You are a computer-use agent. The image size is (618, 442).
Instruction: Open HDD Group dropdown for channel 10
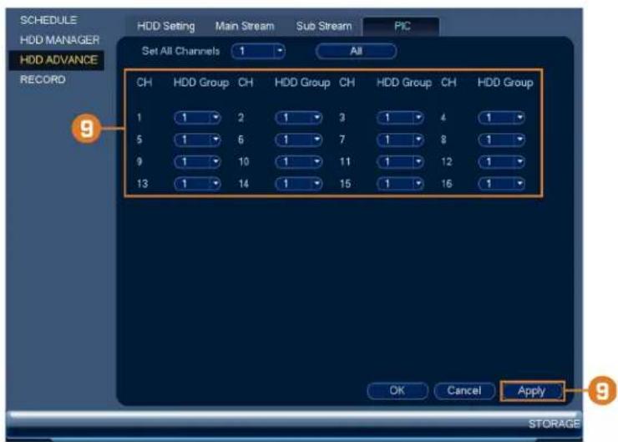point(299,161)
